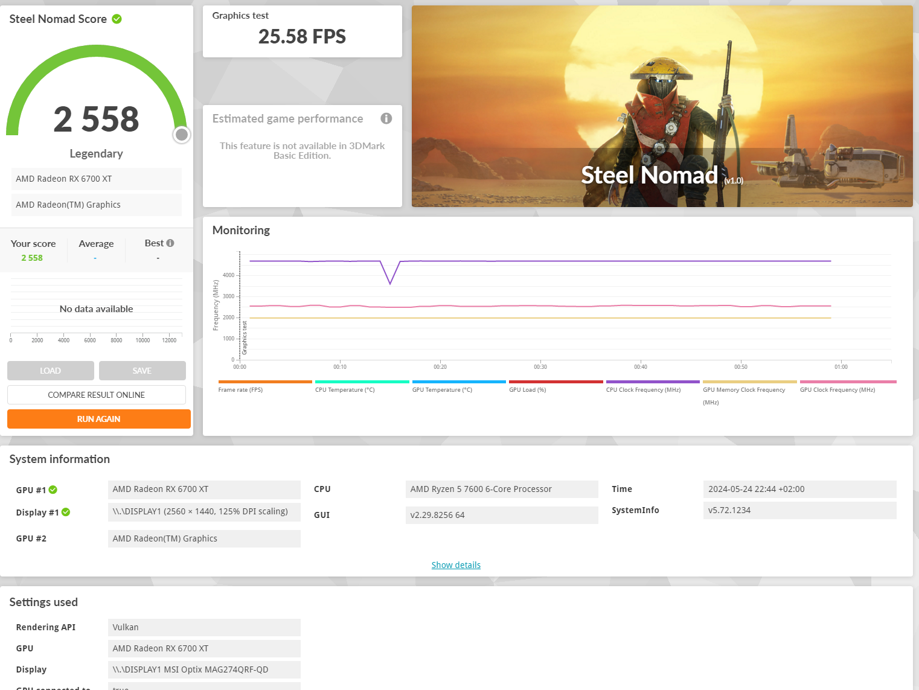Click COMPARE RESULT ONLINE
919x690 pixels.
pyautogui.click(x=97, y=395)
